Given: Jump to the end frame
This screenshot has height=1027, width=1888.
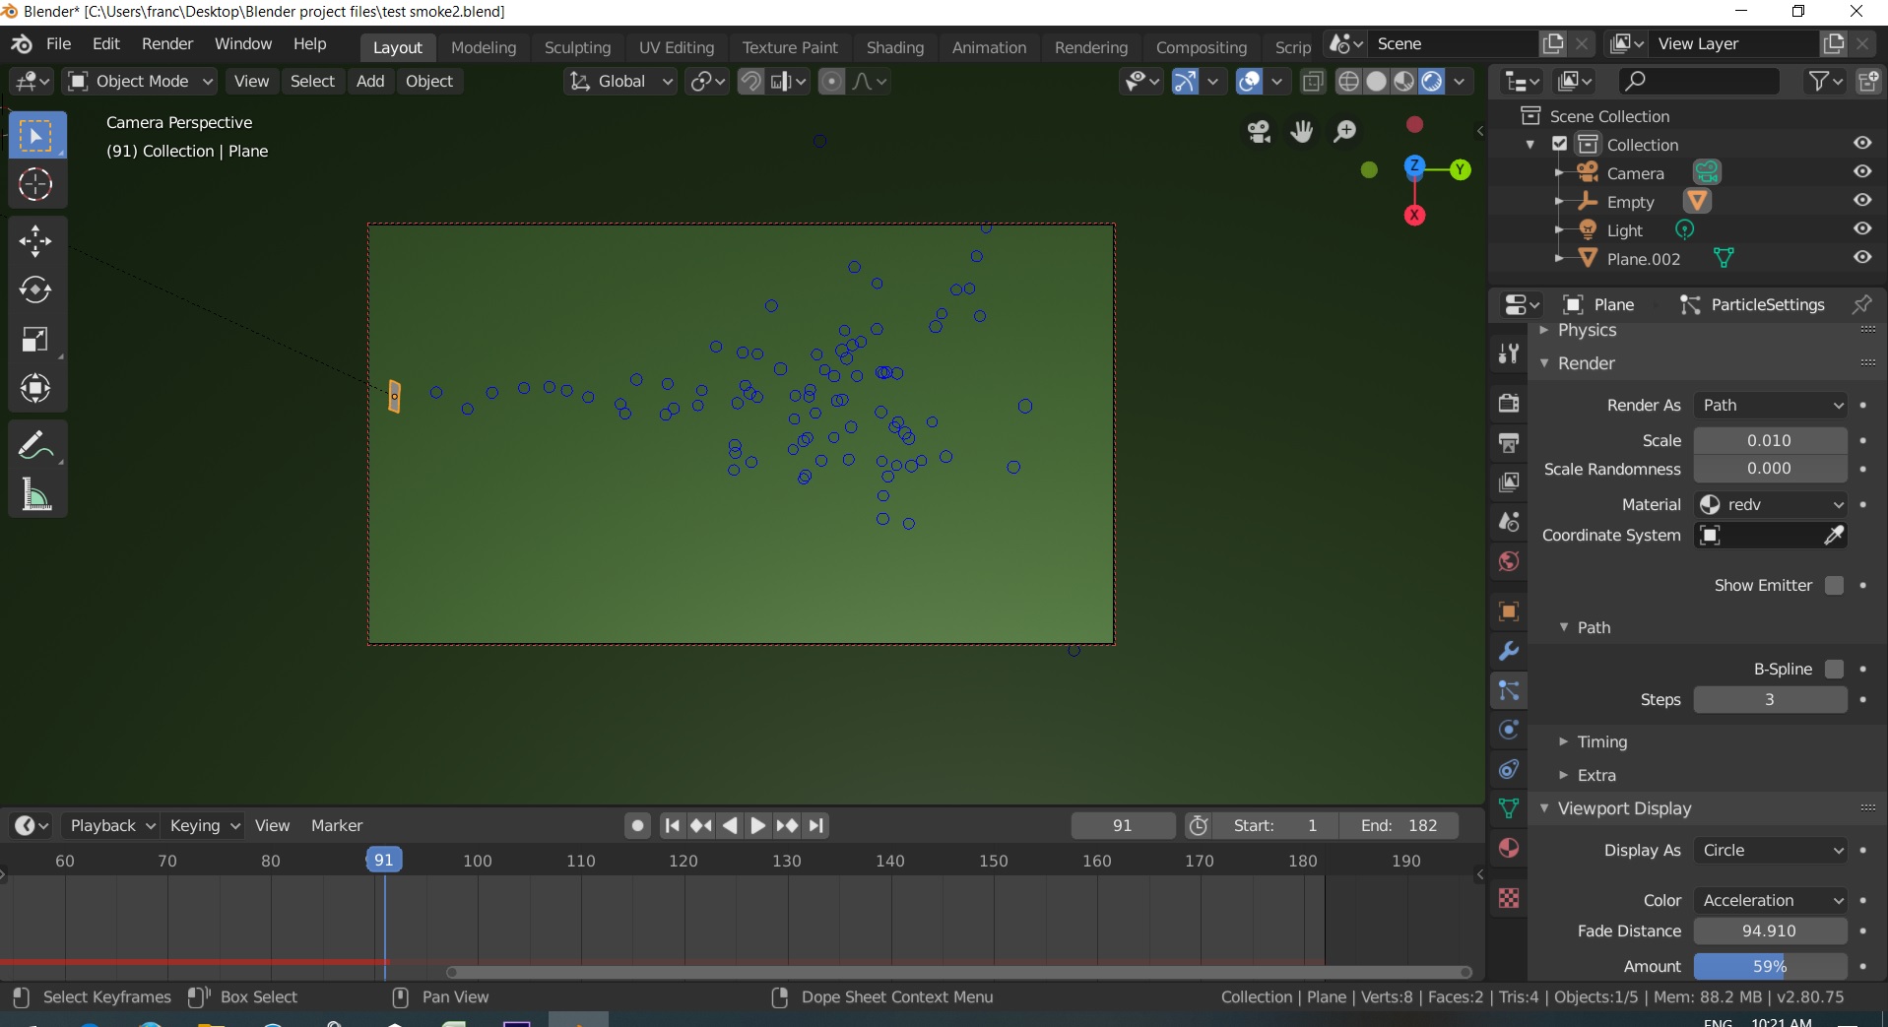Looking at the screenshot, I should point(816,825).
